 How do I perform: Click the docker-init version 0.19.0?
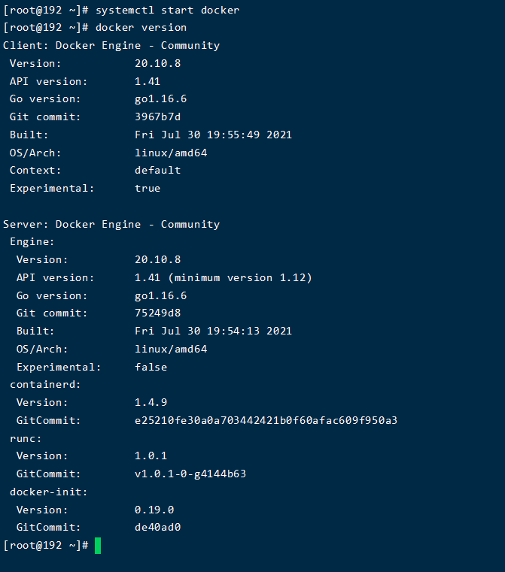[154, 510]
